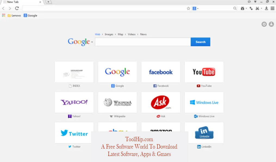Screen dimensions: 276x162
Task: Open the YouTube thumbnail tile
Action: pos(204,72)
